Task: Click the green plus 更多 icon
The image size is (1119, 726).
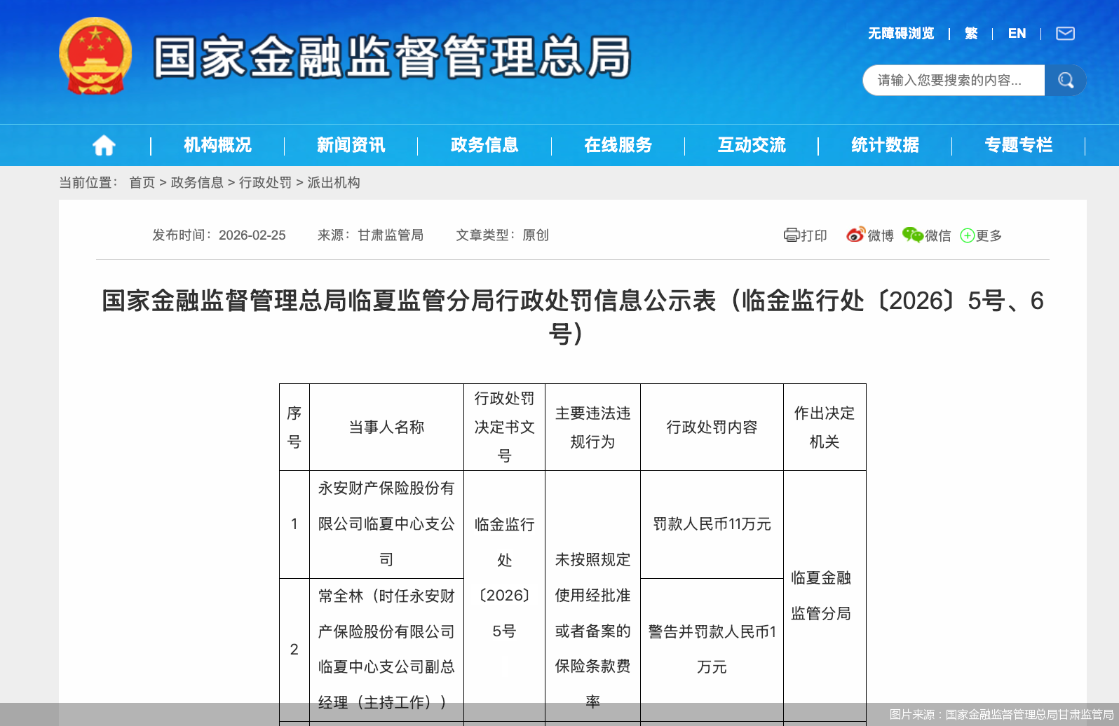Action: pyautogui.click(x=967, y=235)
